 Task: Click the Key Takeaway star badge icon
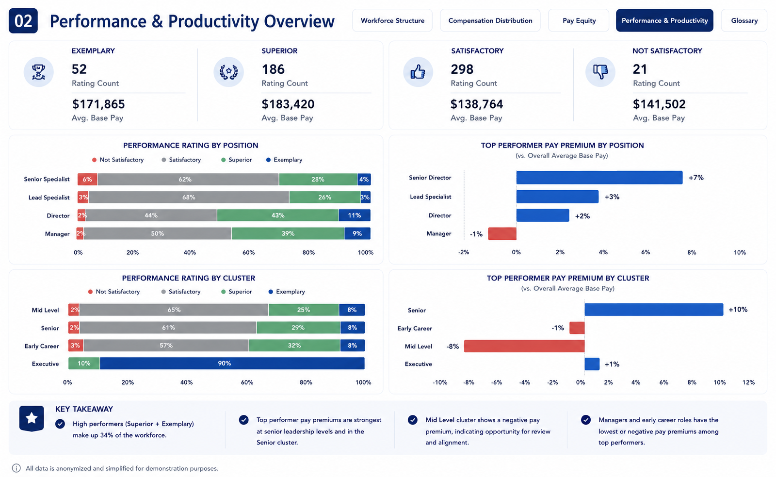[x=32, y=418]
